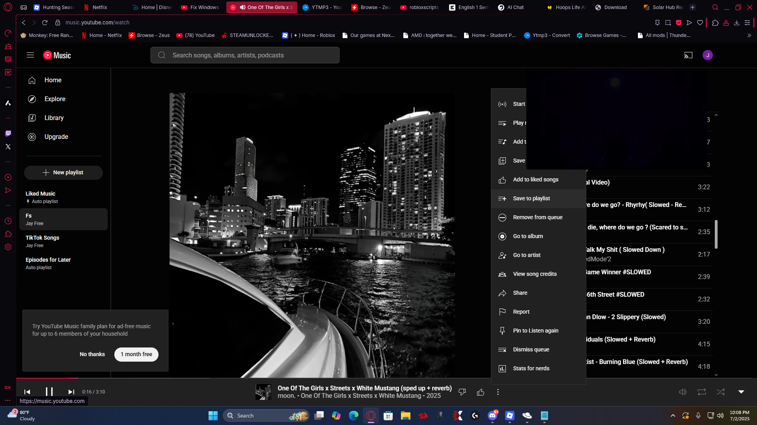The width and height of the screenshot is (757, 425).
Task: Open the Upgrade page
Action: (x=63, y=137)
